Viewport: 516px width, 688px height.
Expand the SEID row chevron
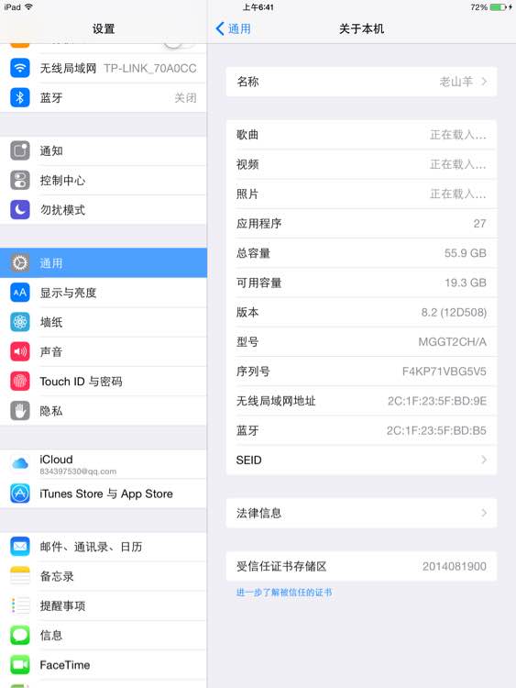pos(484,460)
